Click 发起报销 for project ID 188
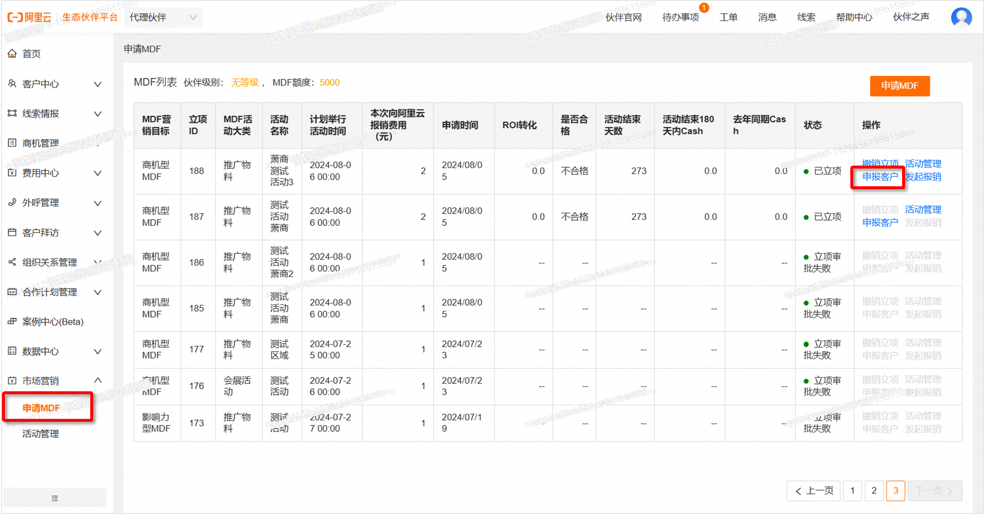This screenshot has width=984, height=514. (923, 177)
